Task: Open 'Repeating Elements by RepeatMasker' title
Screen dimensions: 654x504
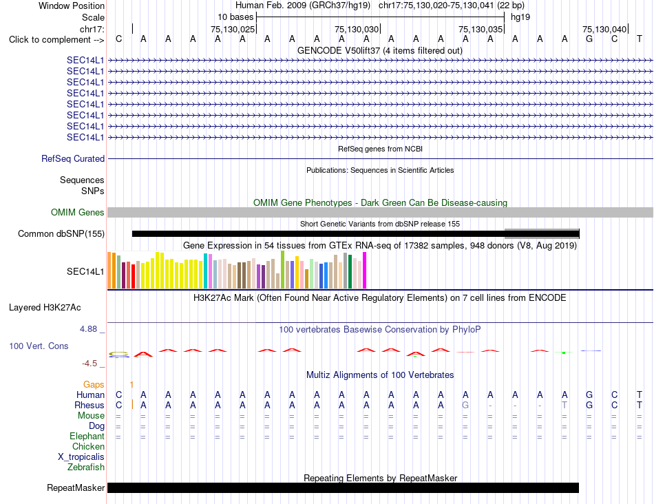Action: 380,478
